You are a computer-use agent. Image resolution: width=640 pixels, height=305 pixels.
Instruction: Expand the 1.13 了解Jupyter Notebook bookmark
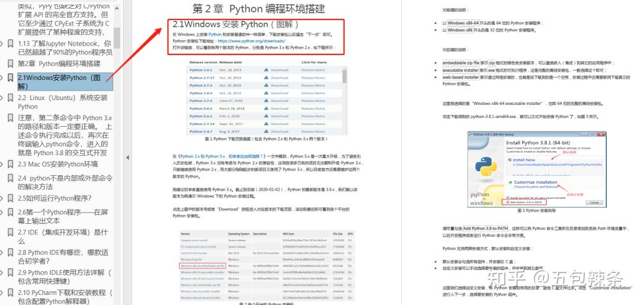point(2,43)
